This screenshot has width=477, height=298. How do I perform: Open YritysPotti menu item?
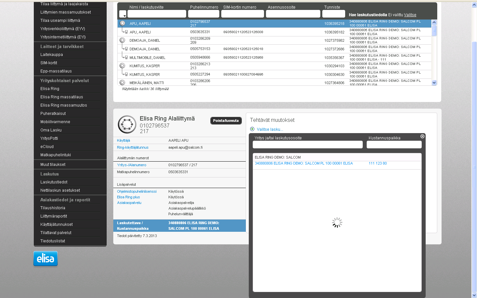coord(49,138)
